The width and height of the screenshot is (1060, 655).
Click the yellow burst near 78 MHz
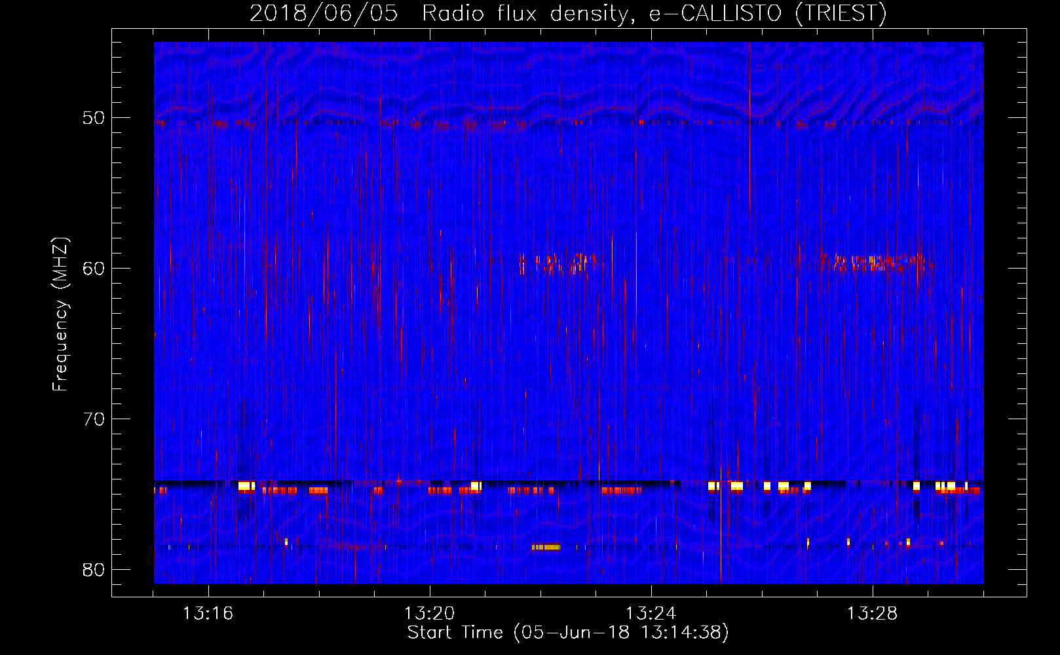coord(546,547)
